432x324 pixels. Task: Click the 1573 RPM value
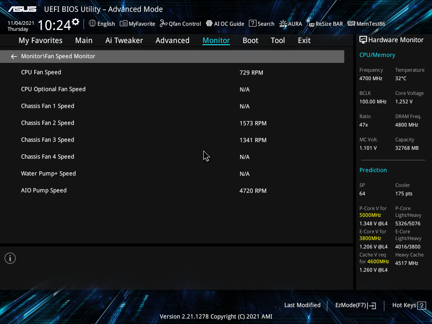click(x=253, y=123)
